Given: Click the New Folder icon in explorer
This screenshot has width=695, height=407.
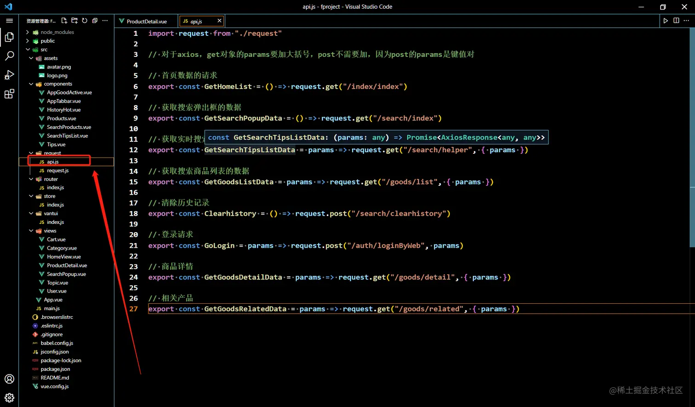Looking at the screenshot, I should click(x=74, y=21).
